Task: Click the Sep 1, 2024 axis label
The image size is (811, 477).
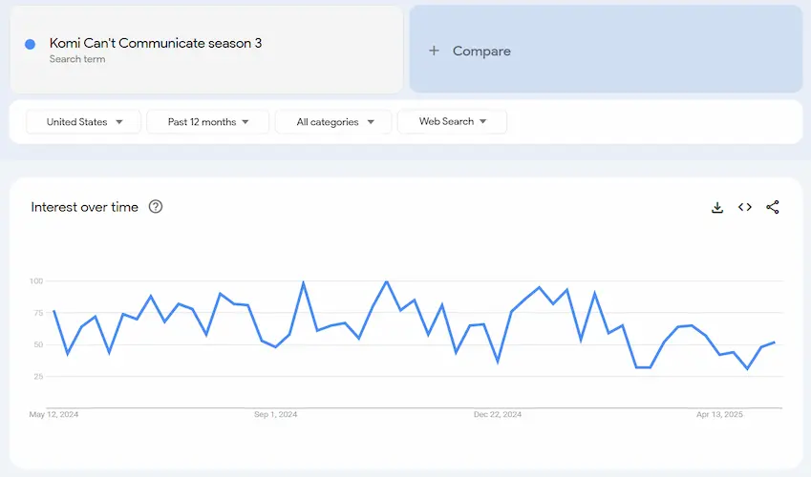Action: tap(275, 415)
